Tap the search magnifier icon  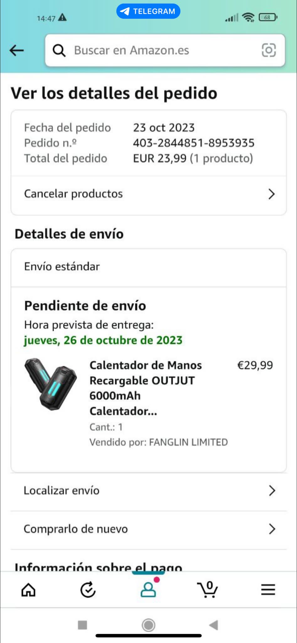coord(59,50)
